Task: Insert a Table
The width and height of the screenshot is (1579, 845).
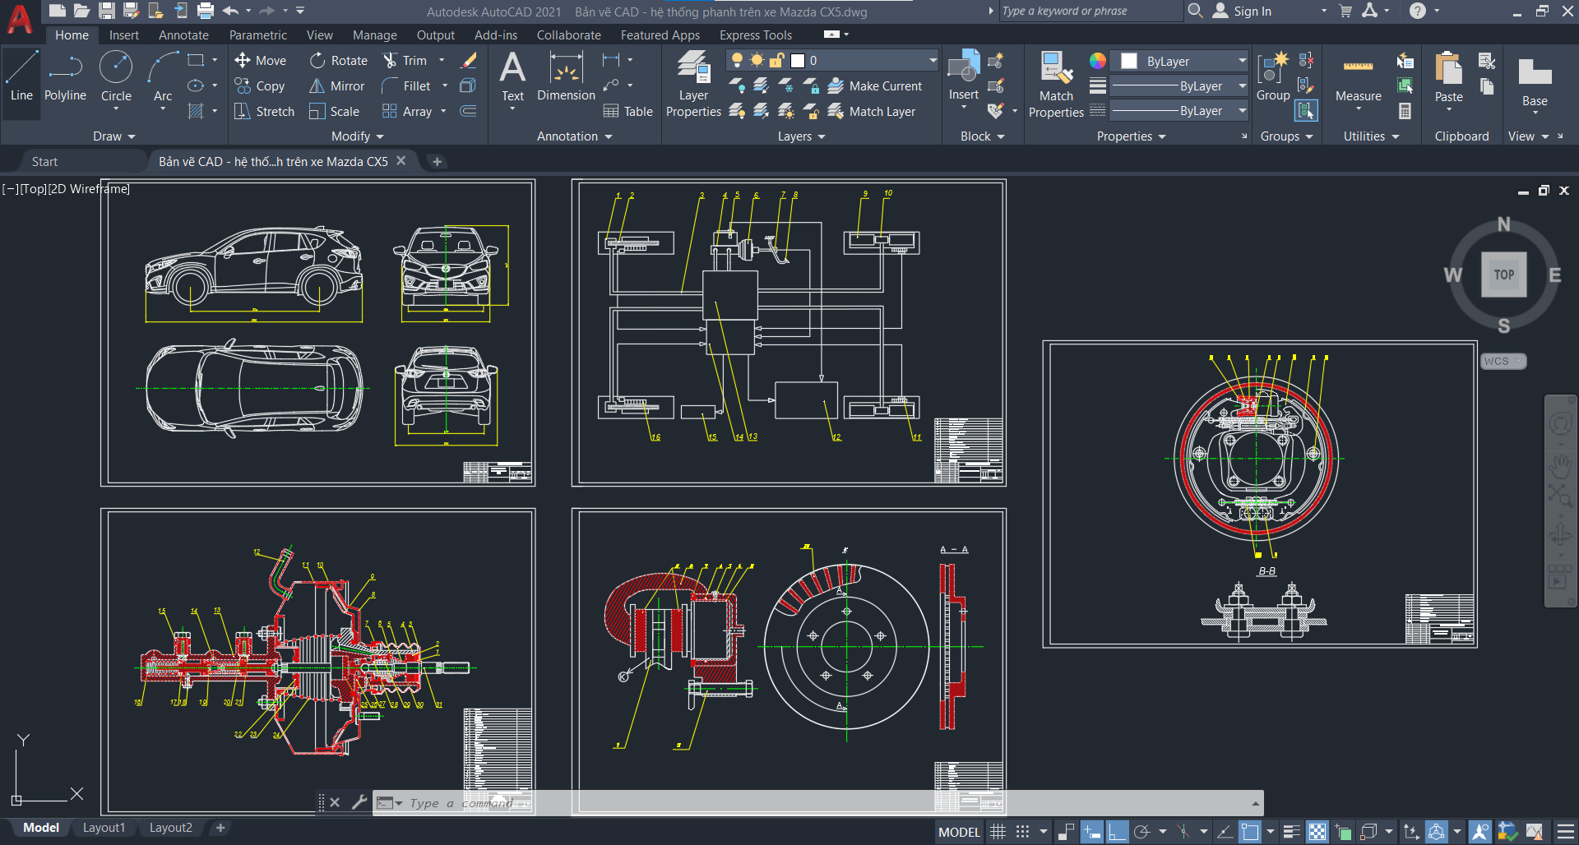Action: pyautogui.click(x=628, y=111)
